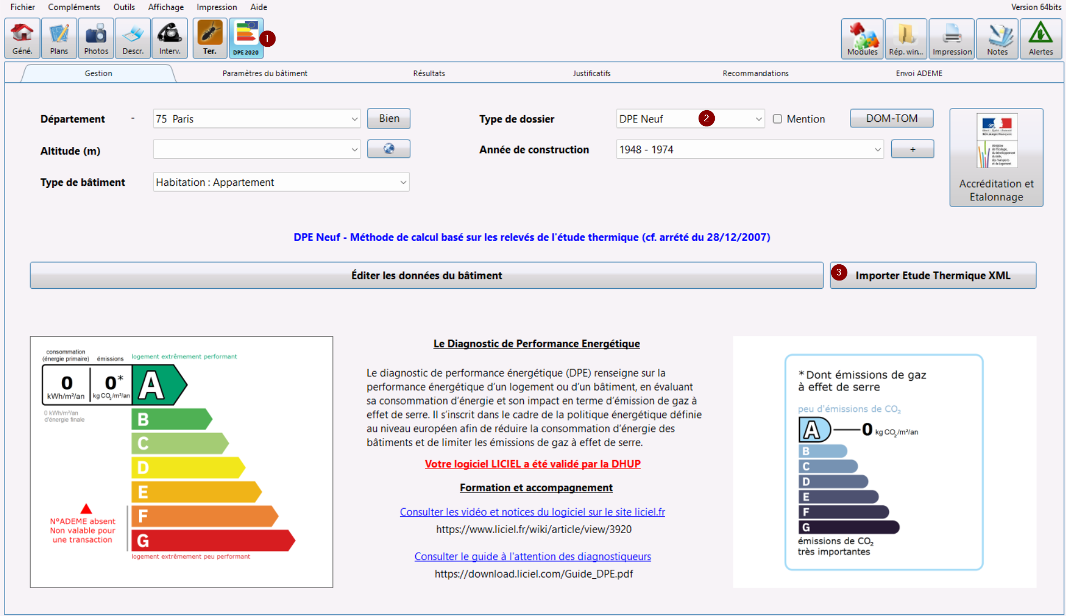Open the Plans toolbar icon
1066x616 pixels.
click(59, 38)
